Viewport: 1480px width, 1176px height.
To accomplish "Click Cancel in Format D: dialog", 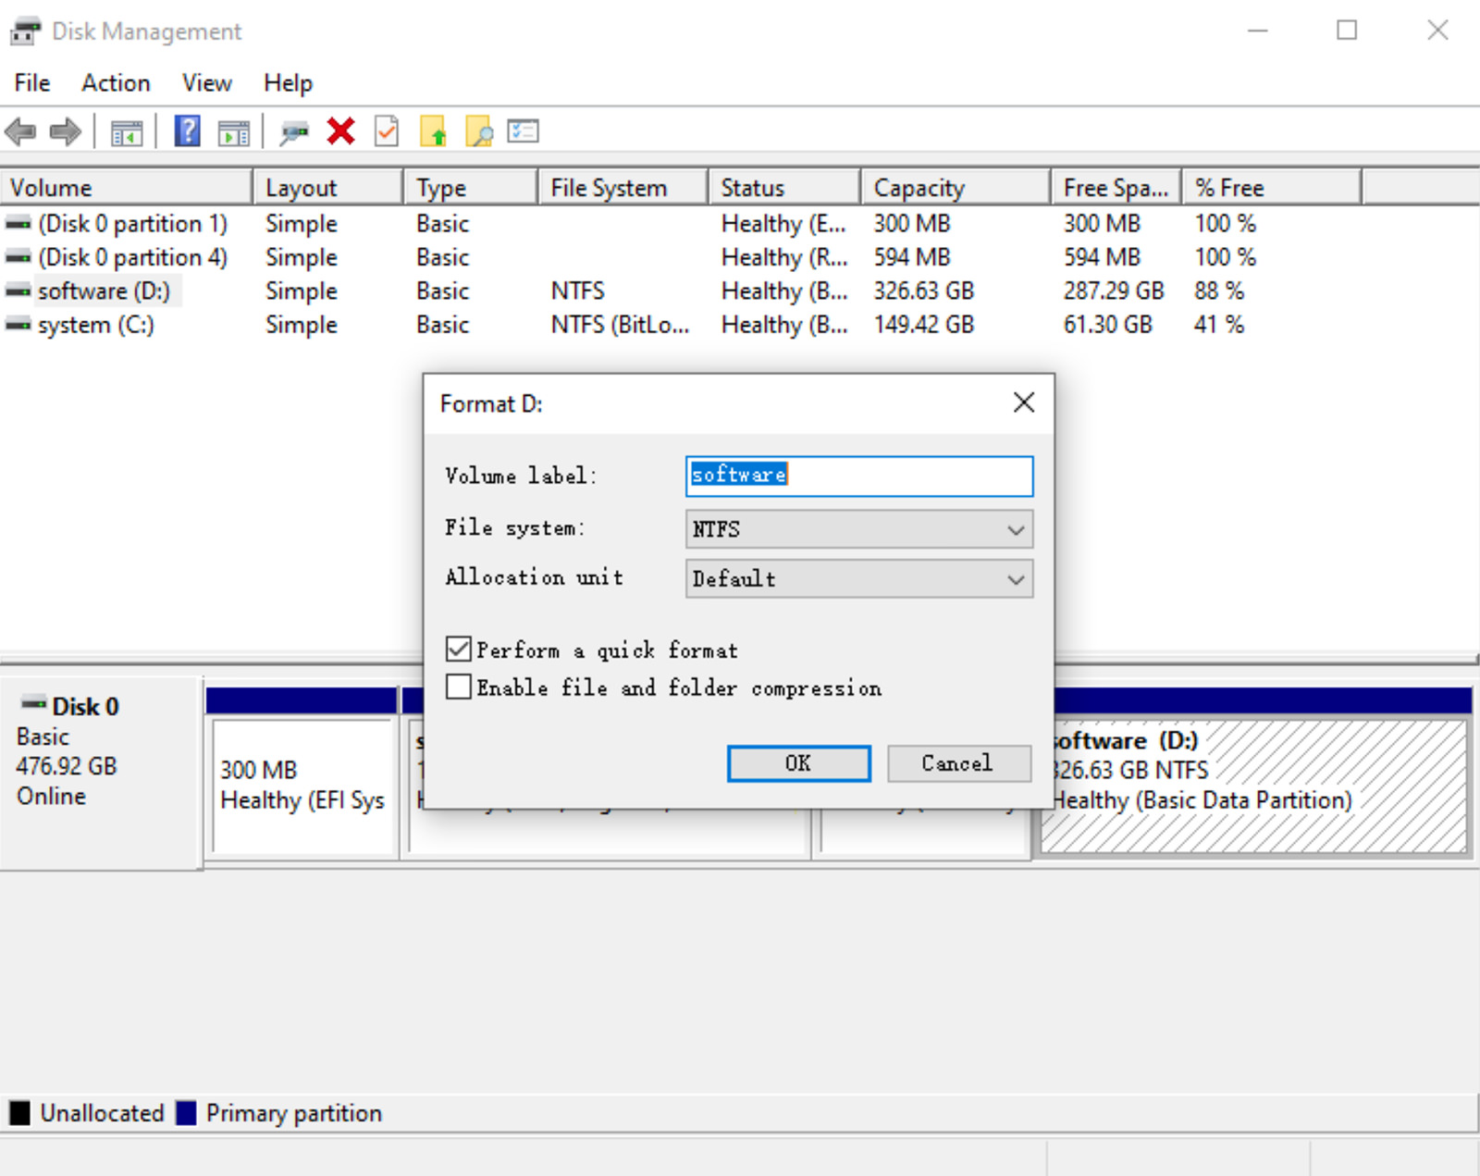I will point(958,763).
